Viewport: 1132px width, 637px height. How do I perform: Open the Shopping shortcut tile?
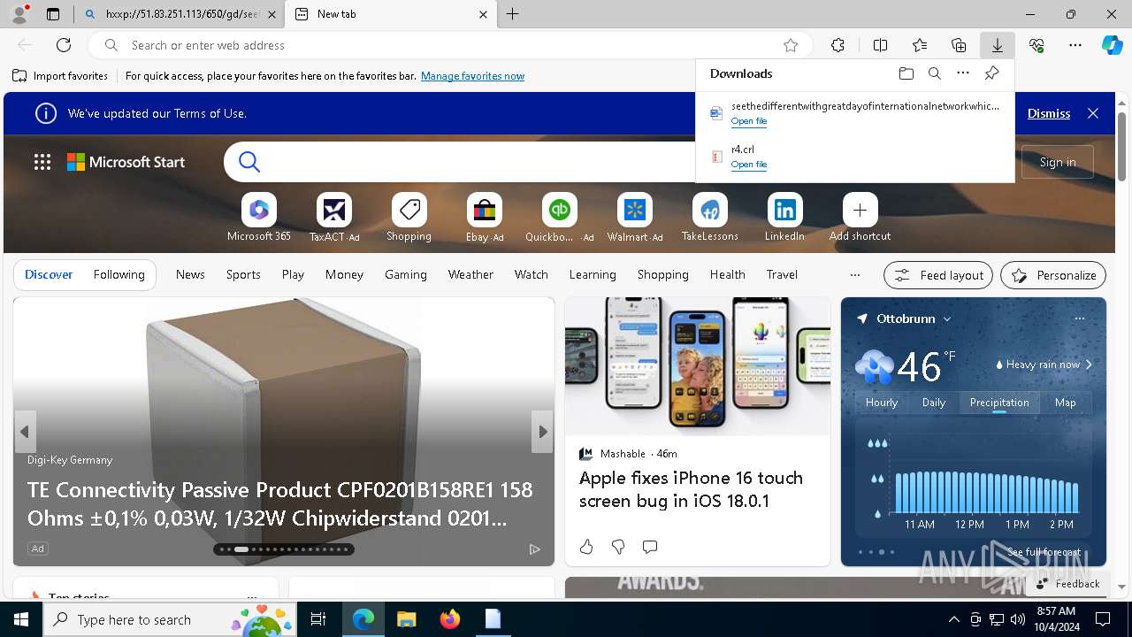[x=409, y=218]
